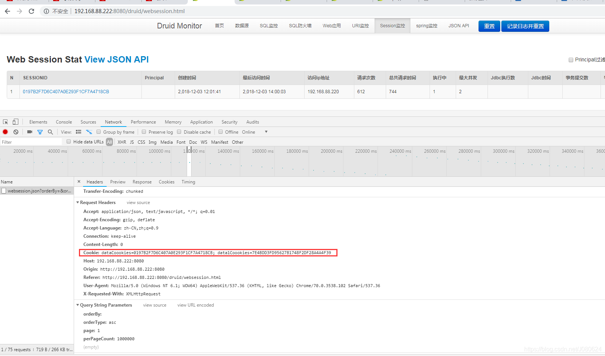Open session 0197B2F7D6C407A0E293F1CF7A4718CB link
The height and width of the screenshot is (356, 605).
(x=66, y=91)
